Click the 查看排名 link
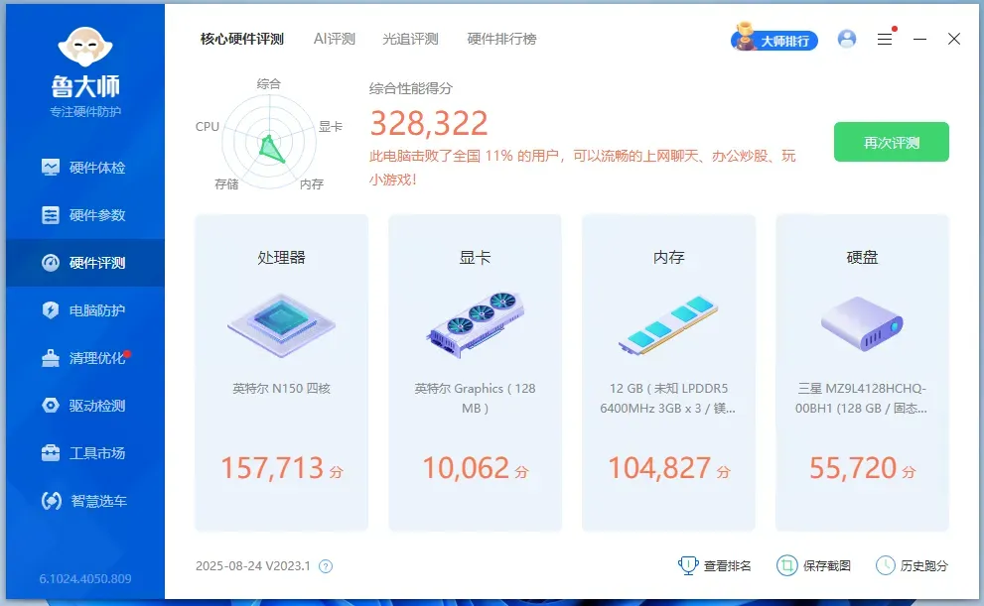984x606 pixels. 715,565
